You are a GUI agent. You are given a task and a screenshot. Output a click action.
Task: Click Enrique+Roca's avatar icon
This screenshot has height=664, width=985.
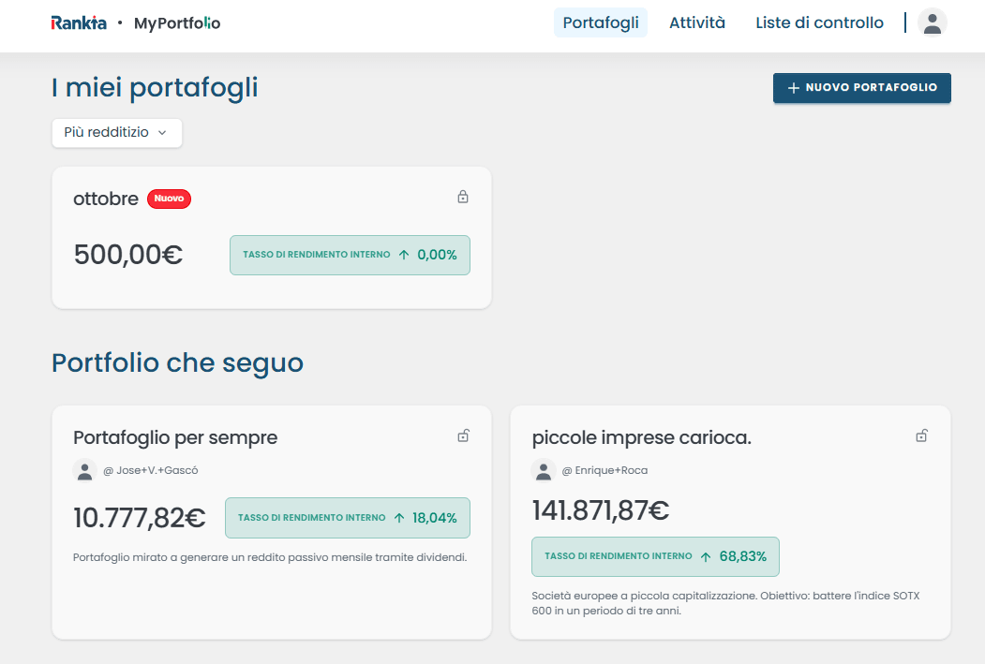(x=544, y=471)
